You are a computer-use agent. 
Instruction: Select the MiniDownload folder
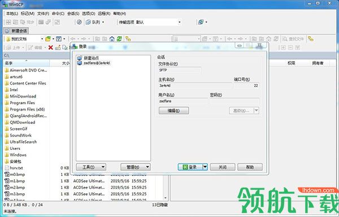coord(20,96)
